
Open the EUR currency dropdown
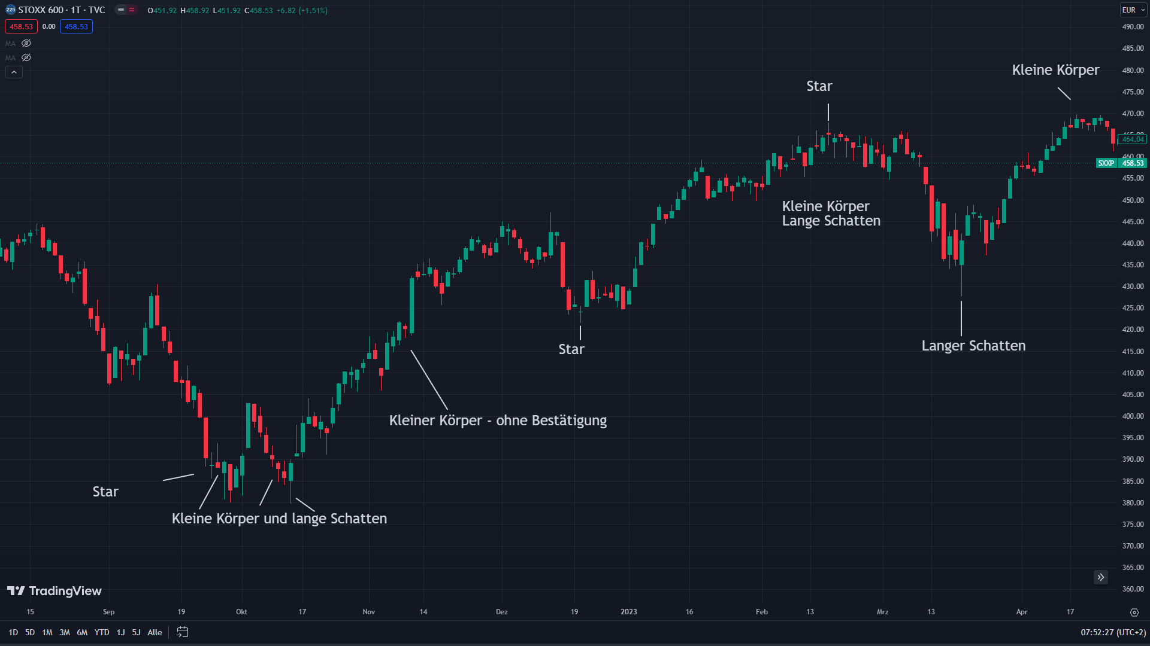[1133, 10]
